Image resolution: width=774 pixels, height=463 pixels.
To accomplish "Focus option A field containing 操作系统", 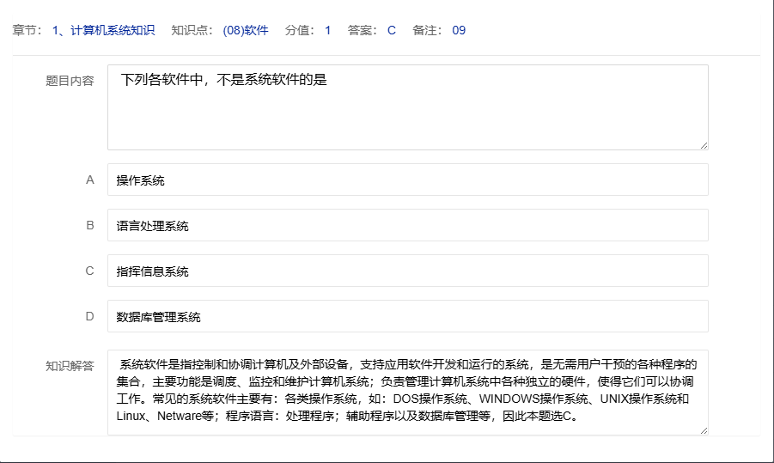I will click(x=407, y=180).
